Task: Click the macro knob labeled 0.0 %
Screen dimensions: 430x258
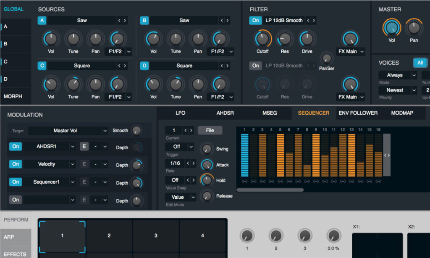Action: click(x=333, y=235)
